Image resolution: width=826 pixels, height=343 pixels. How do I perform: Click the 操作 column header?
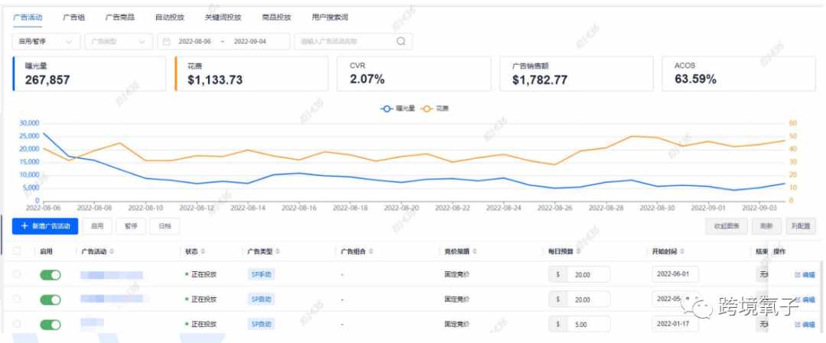(779, 251)
